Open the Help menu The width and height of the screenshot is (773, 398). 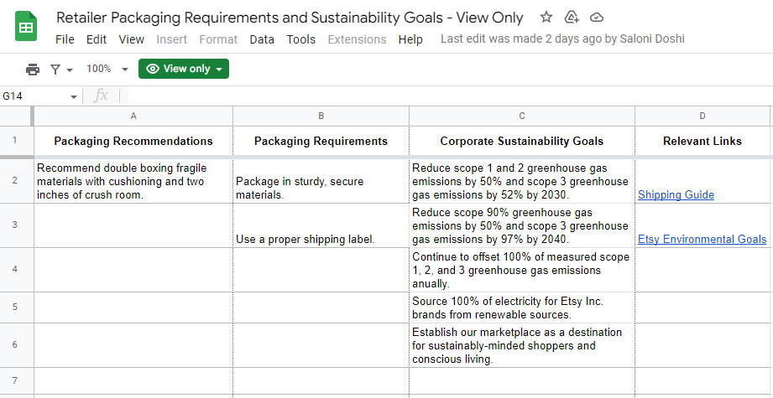pos(410,39)
